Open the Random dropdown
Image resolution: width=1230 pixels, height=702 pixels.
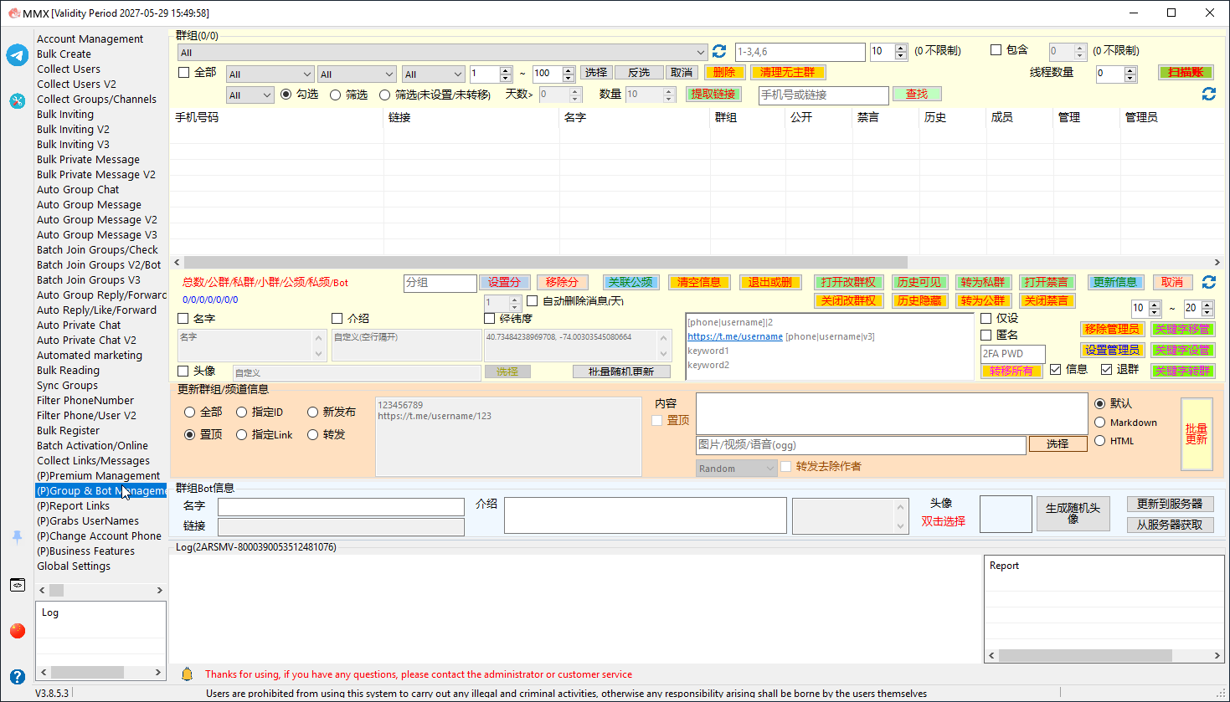point(737,469)
